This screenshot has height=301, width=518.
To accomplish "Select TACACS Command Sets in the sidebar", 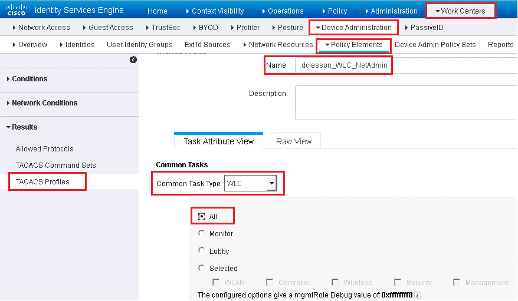I will pyautogui.click(x=56, y=165).
